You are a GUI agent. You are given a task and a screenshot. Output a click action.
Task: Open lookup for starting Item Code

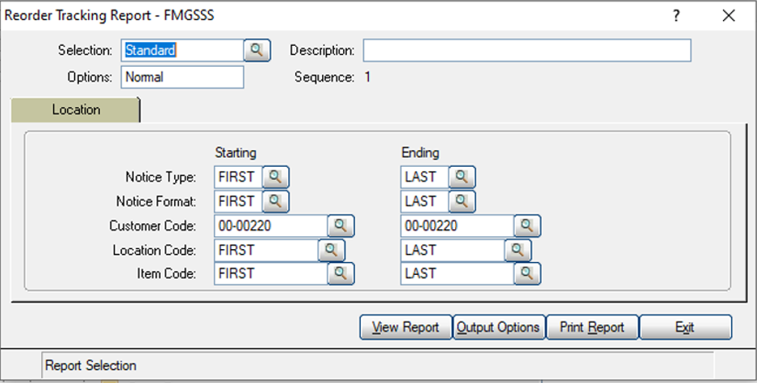click(341, 273)
